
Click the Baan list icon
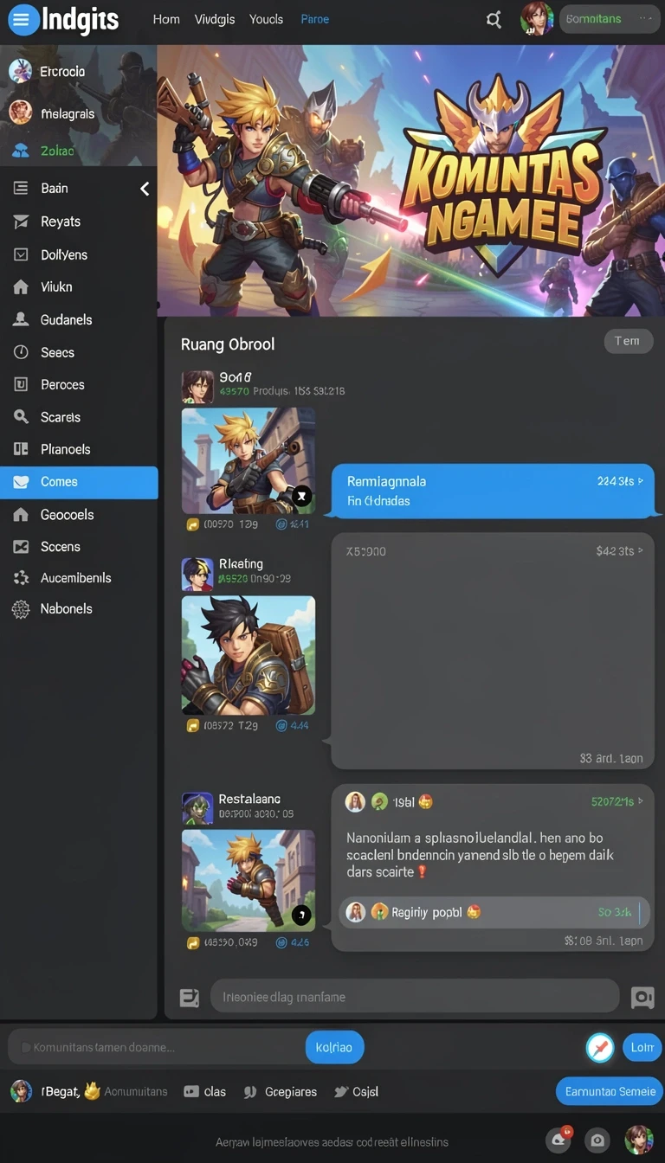pos(21,188)
